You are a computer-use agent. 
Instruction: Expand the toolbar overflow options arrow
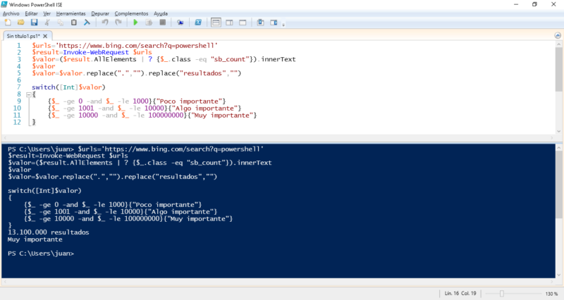coord(283,24)
